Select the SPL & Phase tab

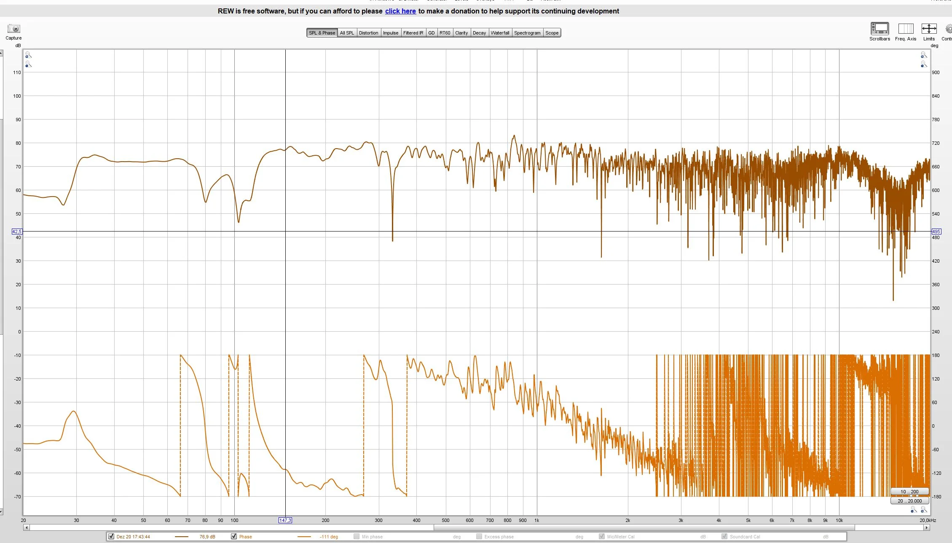322,33
